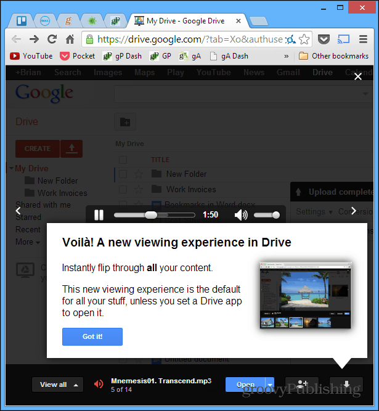Click the audio progress seek slider
379x411 pixels.
155,215
